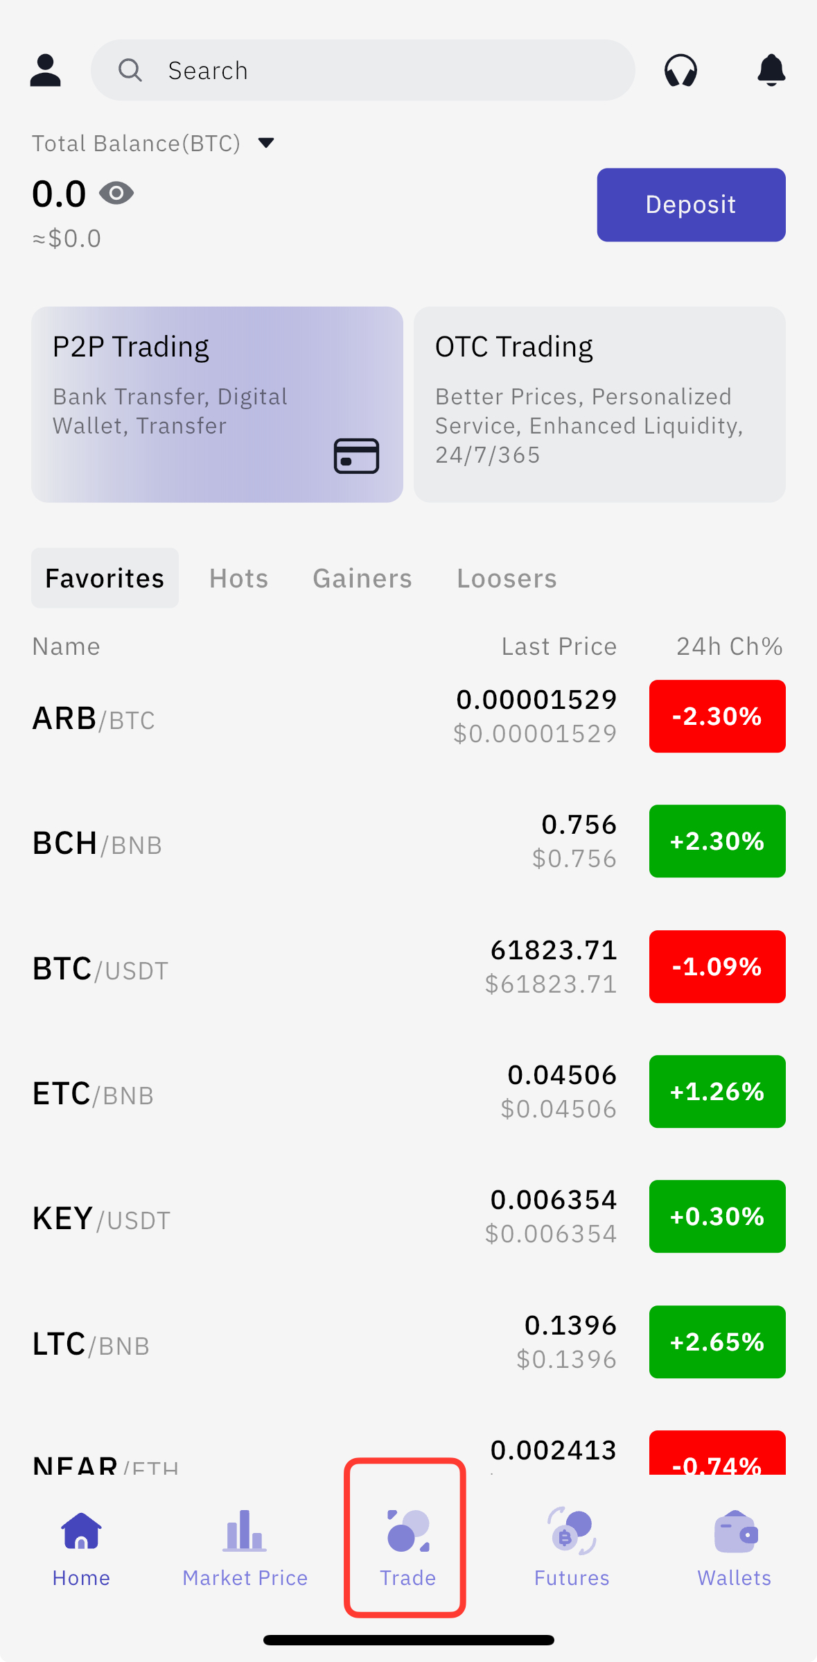Open the notifications bell
The width and height of the screenshot is (817, 1662).
click(771, 70)
